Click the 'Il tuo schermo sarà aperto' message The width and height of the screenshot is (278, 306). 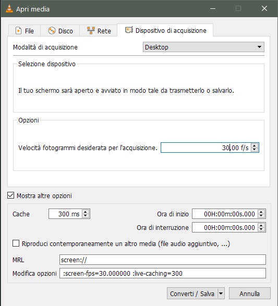coord(126,91)
